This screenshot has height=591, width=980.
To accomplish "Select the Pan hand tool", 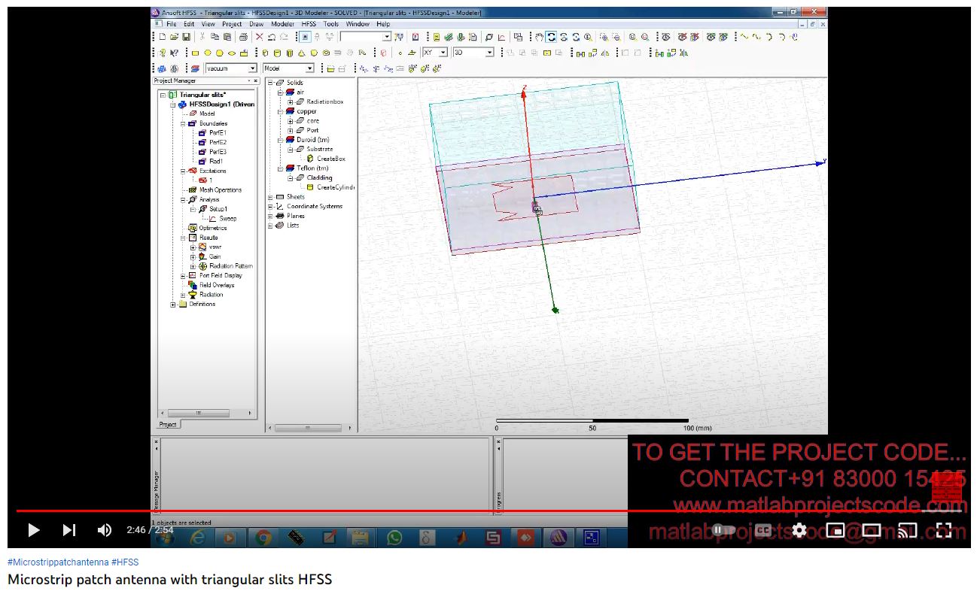I will point(537,37).
